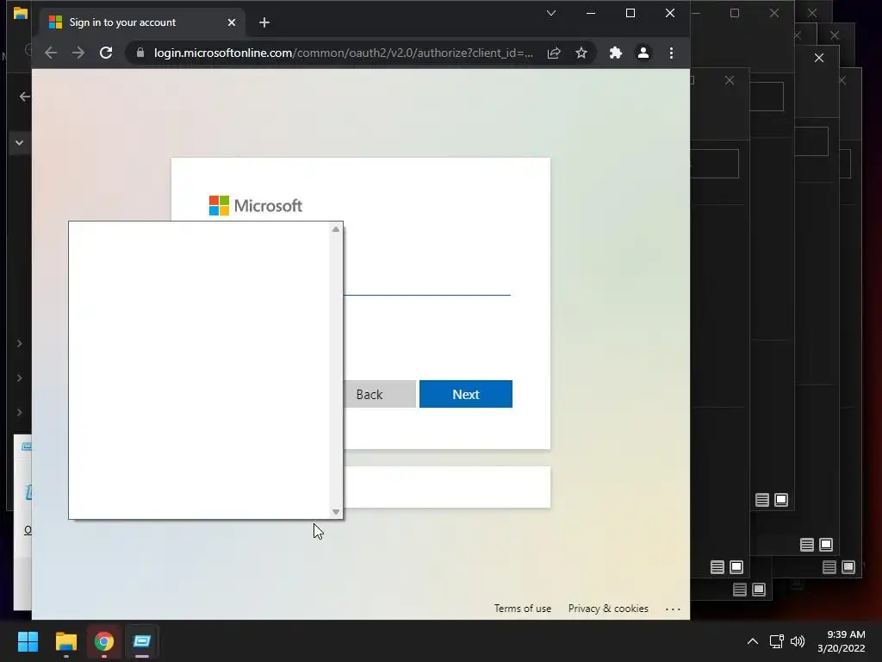Expand the second right chevron in left window

tap(20, 378)
